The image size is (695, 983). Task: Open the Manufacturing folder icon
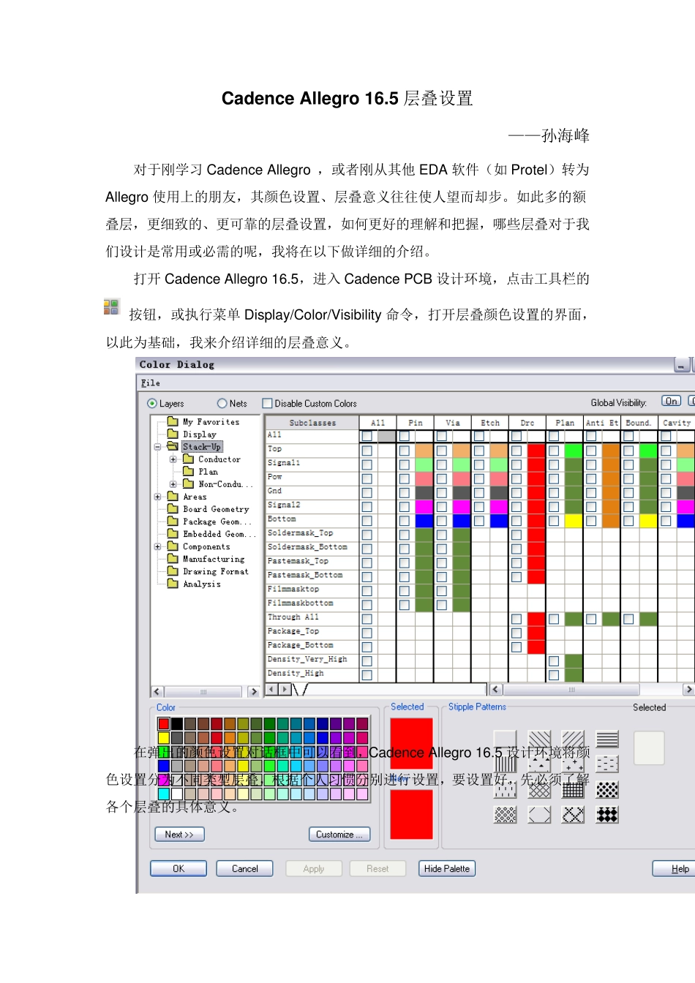point(173,558)
